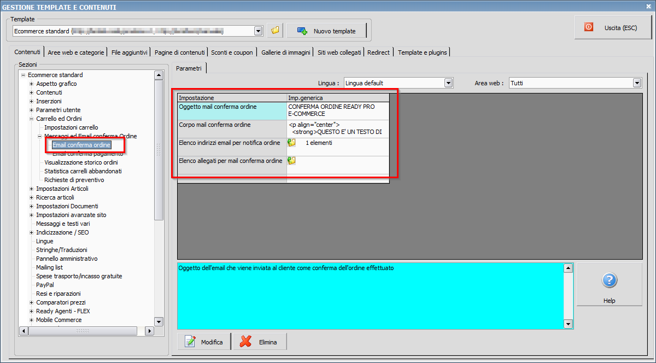656x363 pixels.
Task: Click the Nuovo template button
Action: pos(326,31)
